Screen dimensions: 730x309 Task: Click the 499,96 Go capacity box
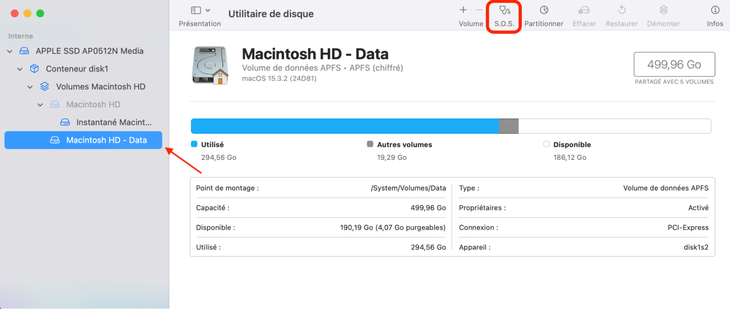pyautogui.click(x=674, y=64)
